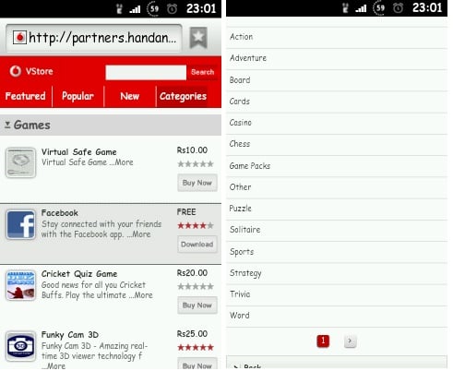Image resolution: width=453 pixels, height=371 pixels.
Task: Collapse the Games section header
Action: 111,126
